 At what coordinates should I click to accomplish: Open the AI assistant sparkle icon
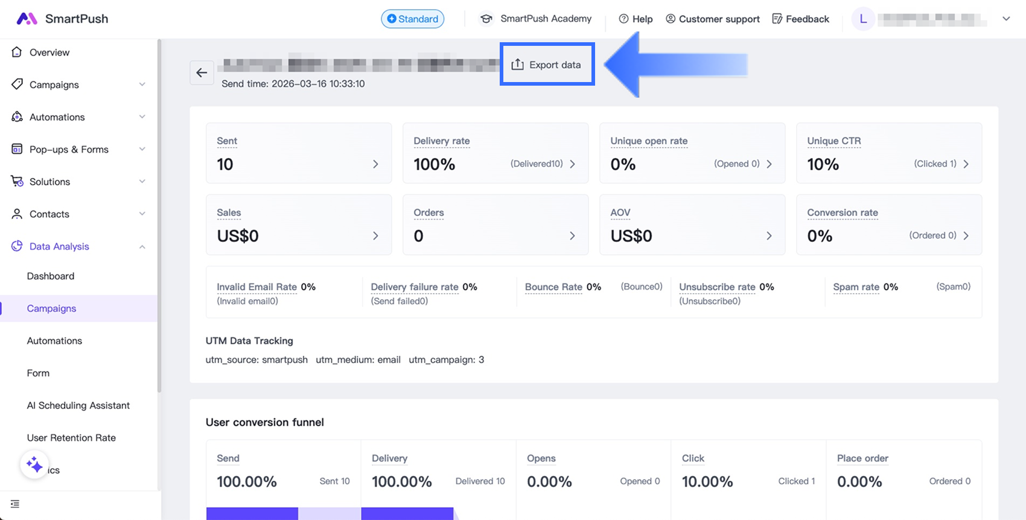[x=34, y=465]
